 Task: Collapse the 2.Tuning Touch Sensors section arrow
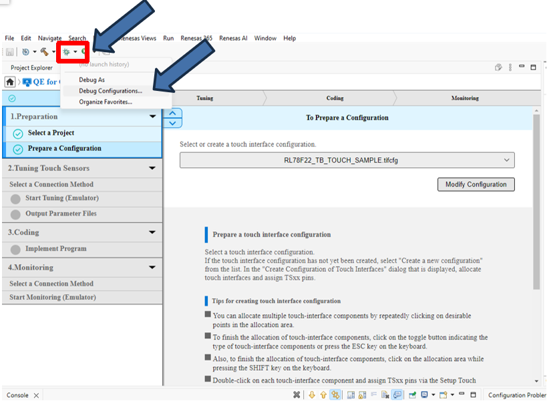152,168
